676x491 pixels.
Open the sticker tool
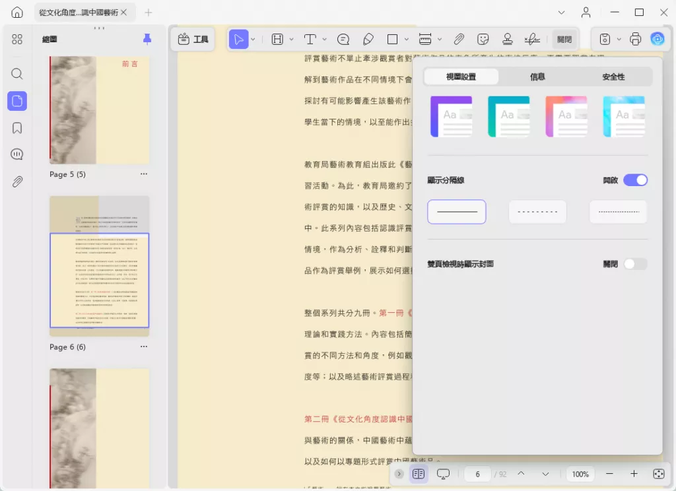coord(483,40)
